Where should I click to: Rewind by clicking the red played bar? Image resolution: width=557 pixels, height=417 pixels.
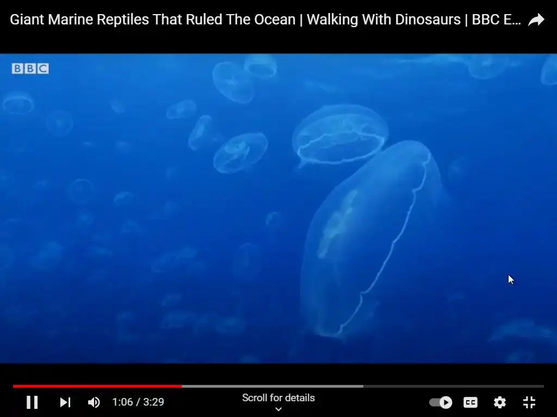[x=97, y=386]
